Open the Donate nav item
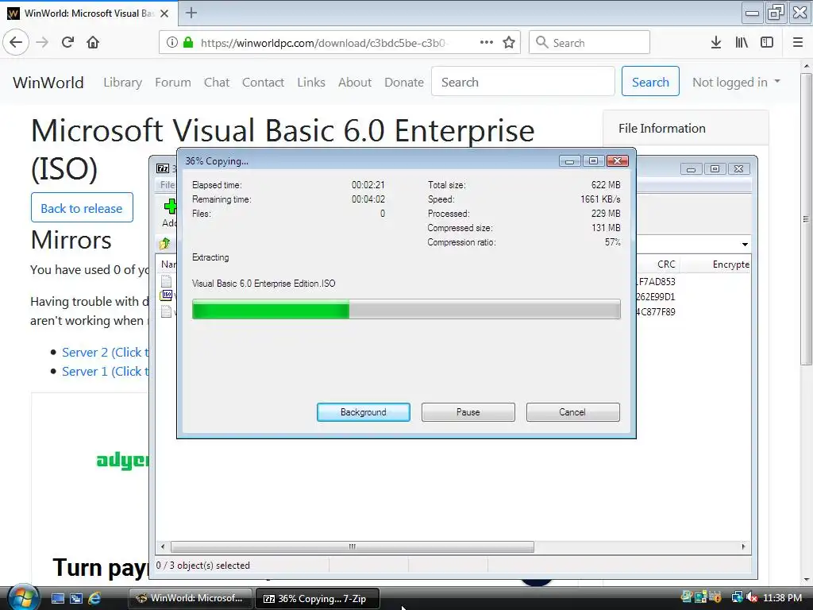 point(404,82)
